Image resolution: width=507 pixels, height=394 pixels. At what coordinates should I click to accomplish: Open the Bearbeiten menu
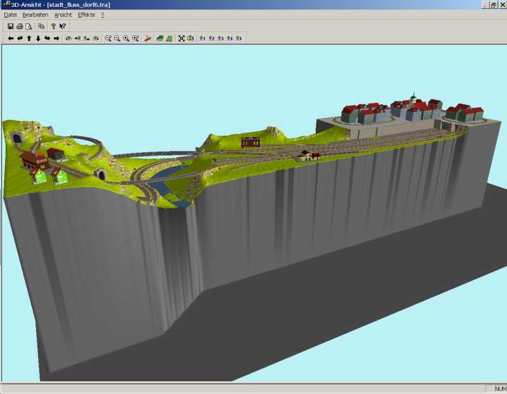click(x=35, y=15)
